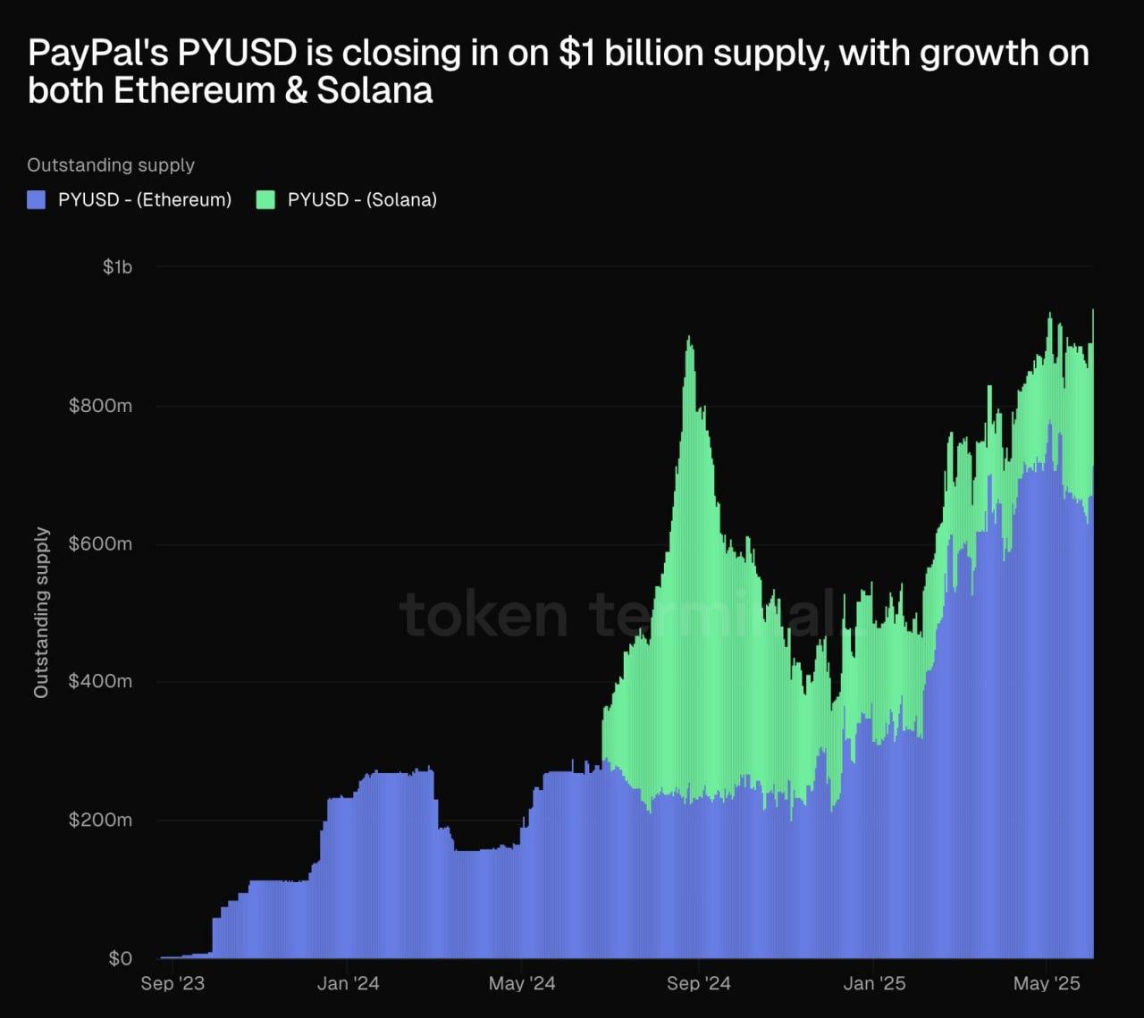This screenshot has height=1018, width=1144.
Task: Select the $1b y-axis label
Action: click(x=117, y=266)
